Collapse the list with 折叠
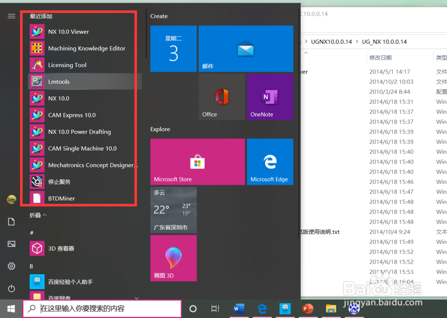Image resolution: width=447 pixels, height=318 pixels. coord(38,215)
